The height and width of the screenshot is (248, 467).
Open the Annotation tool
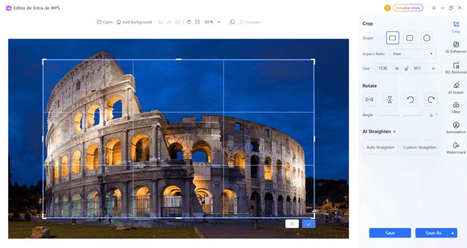[456, 128]
